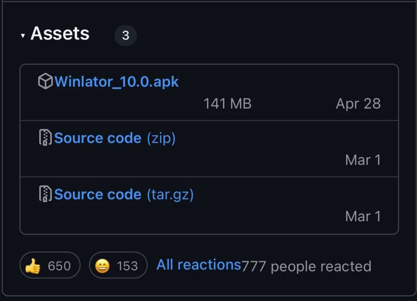Click the Apr 28 date for the apk
This screenshot has width=417, height=301.
pyautogui.click(x=358, y=103)
